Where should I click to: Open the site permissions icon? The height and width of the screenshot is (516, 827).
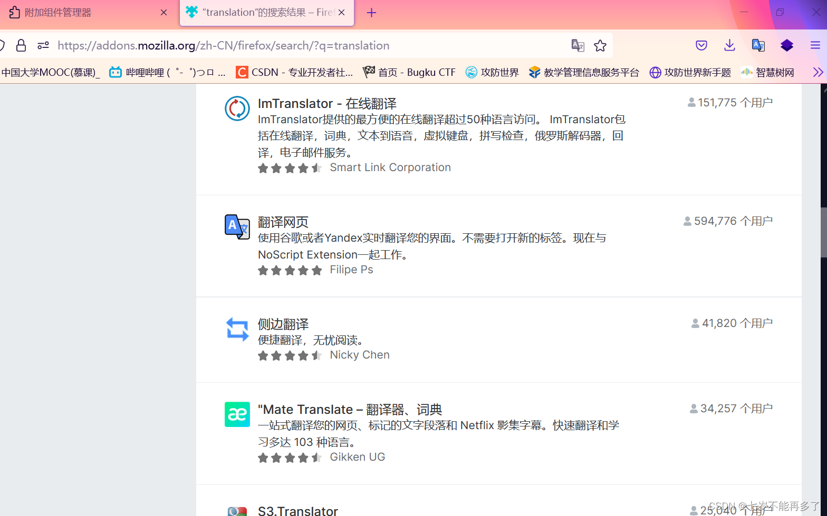tap(43, 46)
